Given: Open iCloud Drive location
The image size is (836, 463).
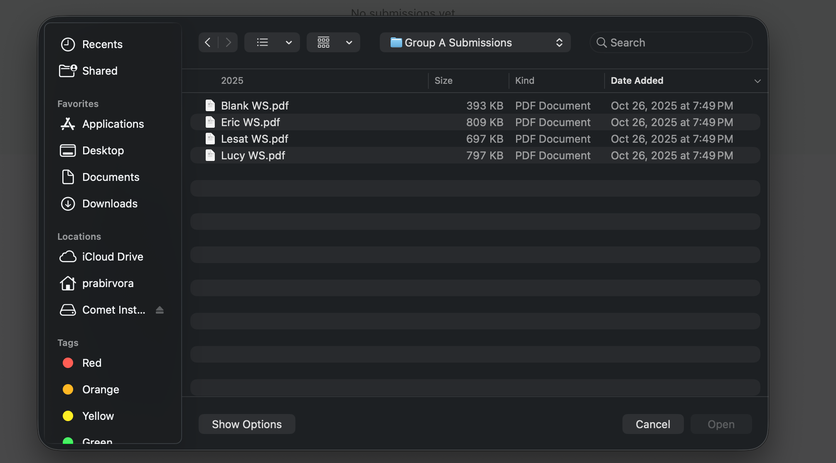Looking at the screenshot, I should coord(112,256).
